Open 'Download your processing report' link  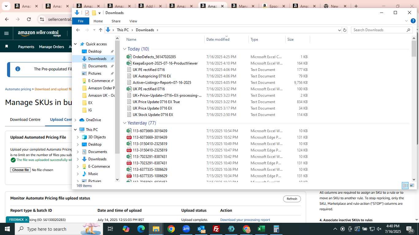tap(245, 220)
